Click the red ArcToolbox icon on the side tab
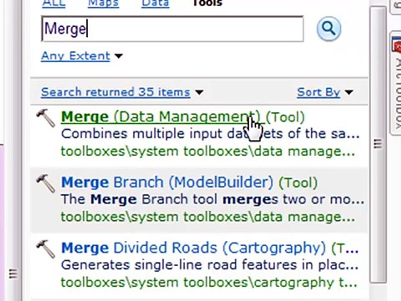 pyautogui.click(x=396, y=46)
